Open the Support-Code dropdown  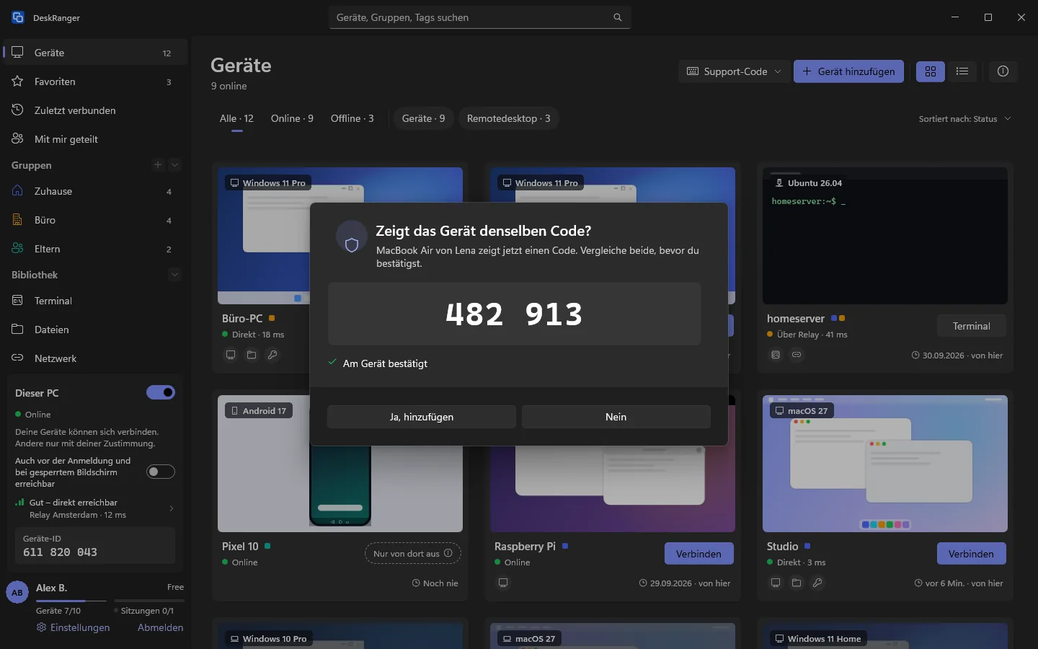point(734,71)
